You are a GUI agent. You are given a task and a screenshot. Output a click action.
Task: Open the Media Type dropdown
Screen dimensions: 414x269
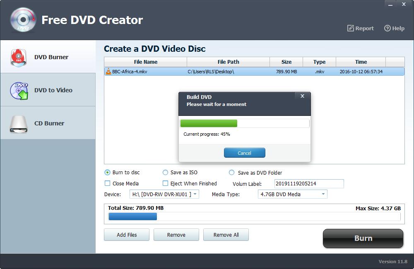293,194
